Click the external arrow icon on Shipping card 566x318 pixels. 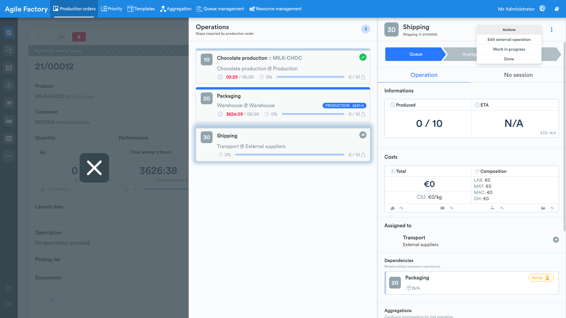click(x=363, y=135)
